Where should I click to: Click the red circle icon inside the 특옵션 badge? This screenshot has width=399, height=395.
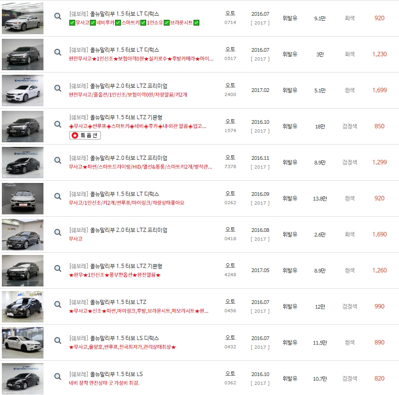[x=75, y=135]
